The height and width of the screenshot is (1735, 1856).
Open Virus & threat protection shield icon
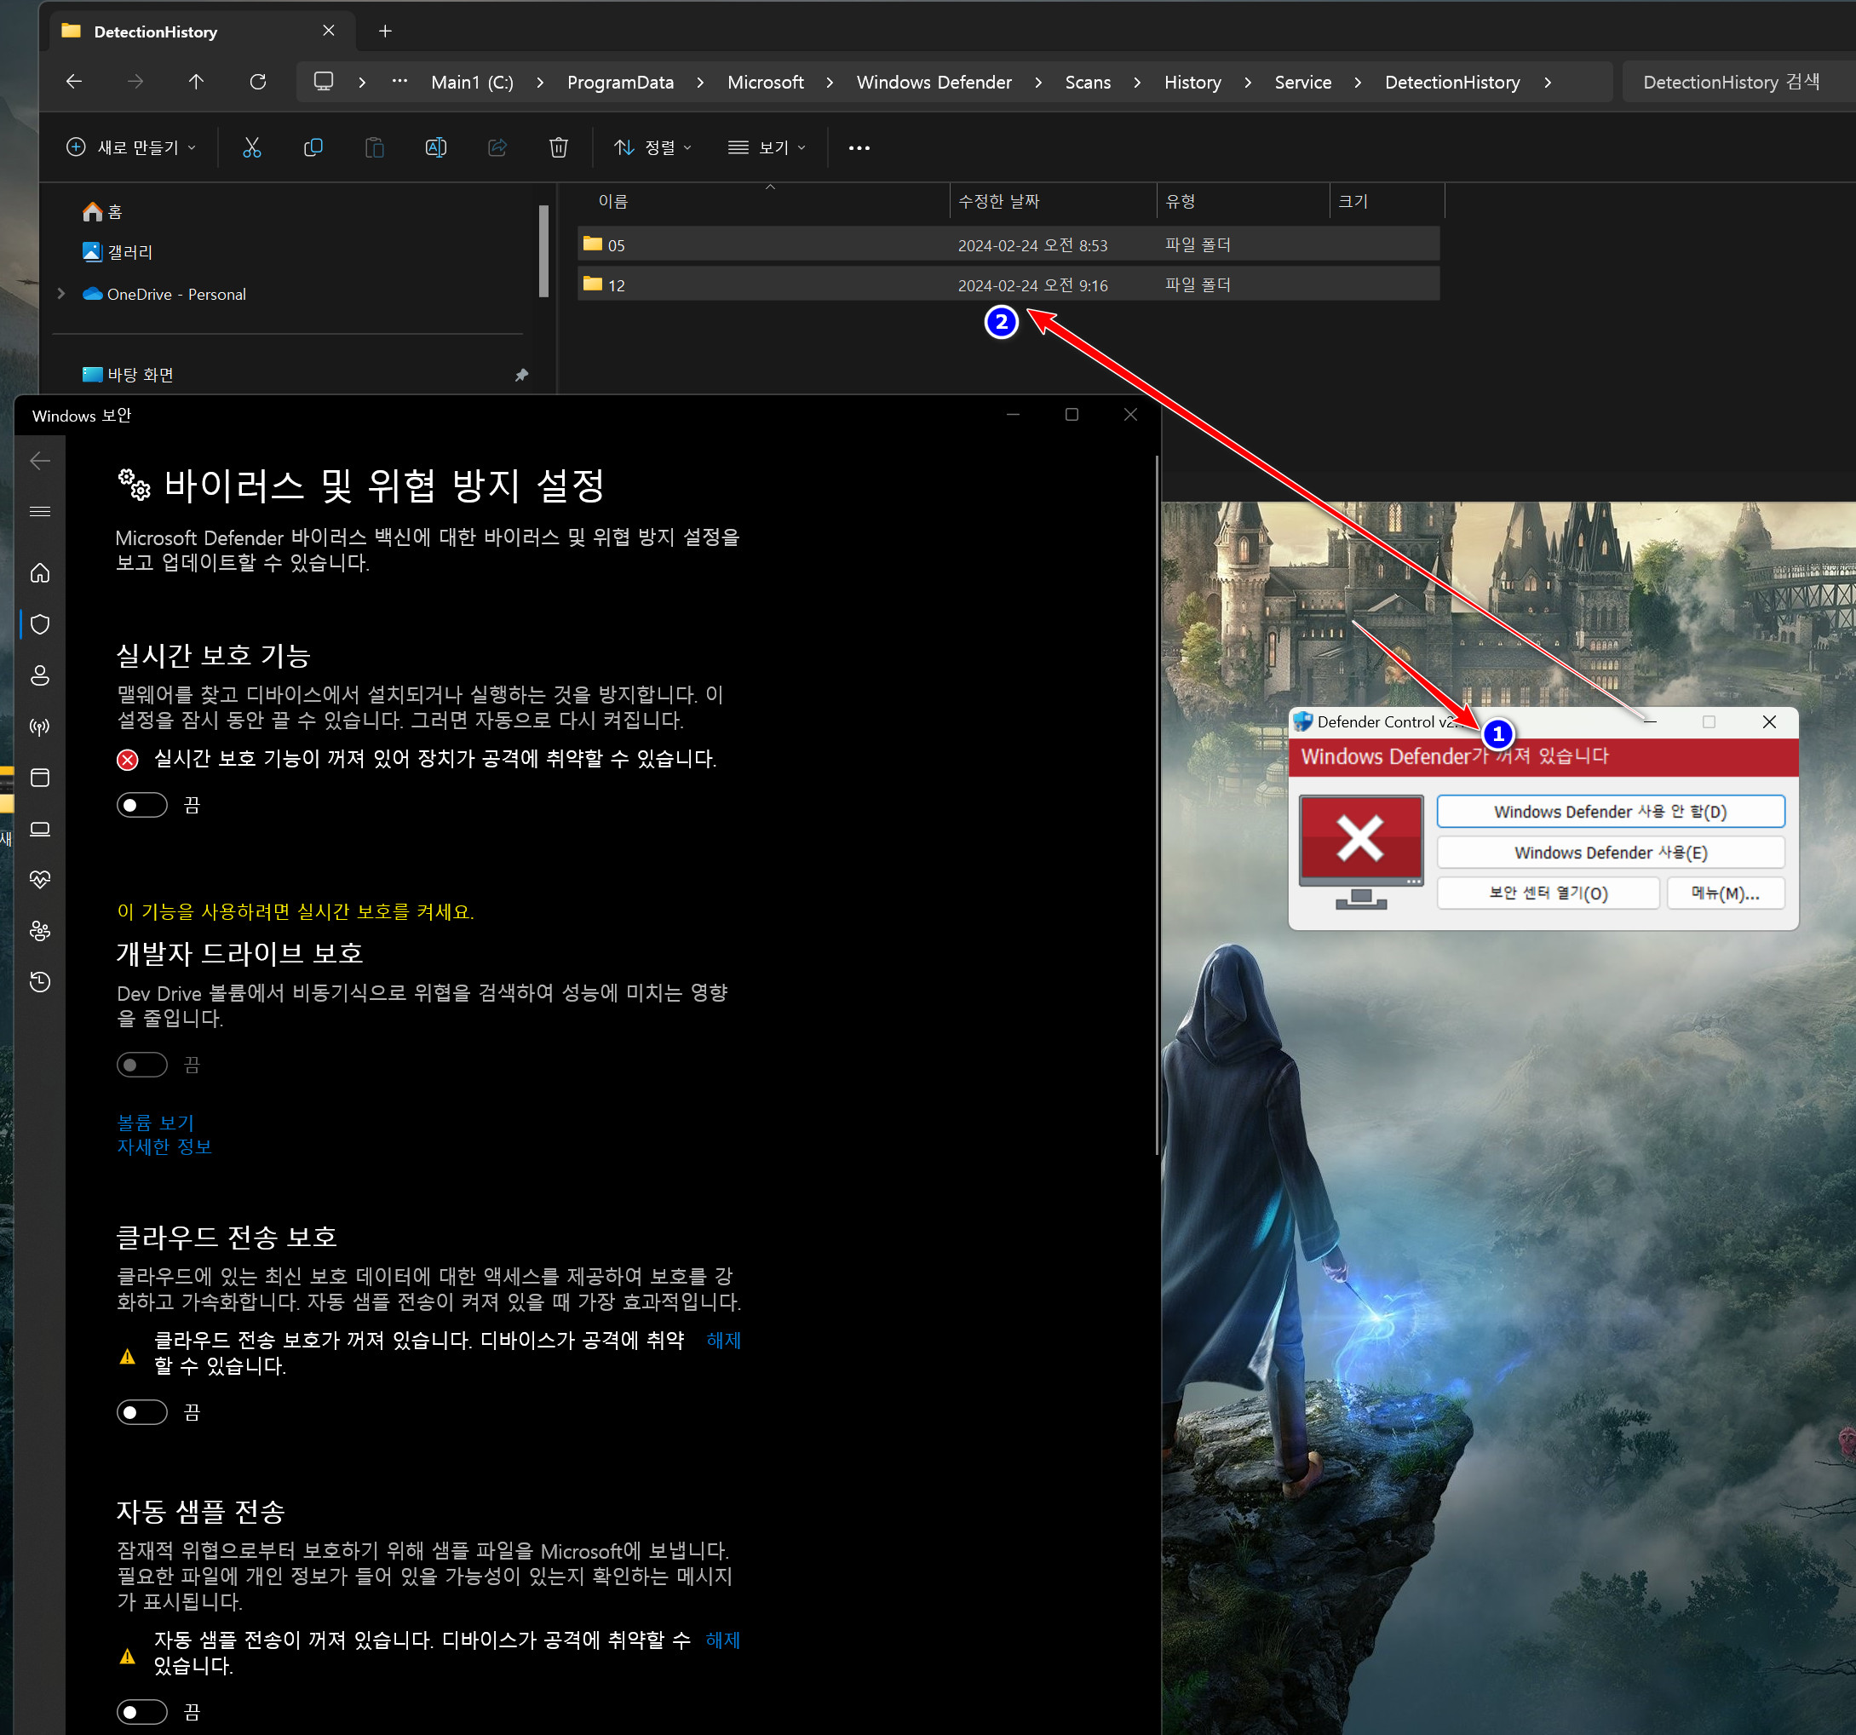tap(40, 624)
